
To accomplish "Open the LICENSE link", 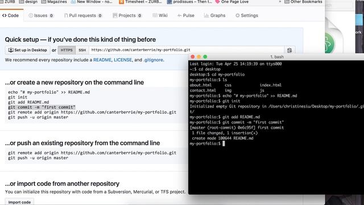I will [x=123, y=60].
